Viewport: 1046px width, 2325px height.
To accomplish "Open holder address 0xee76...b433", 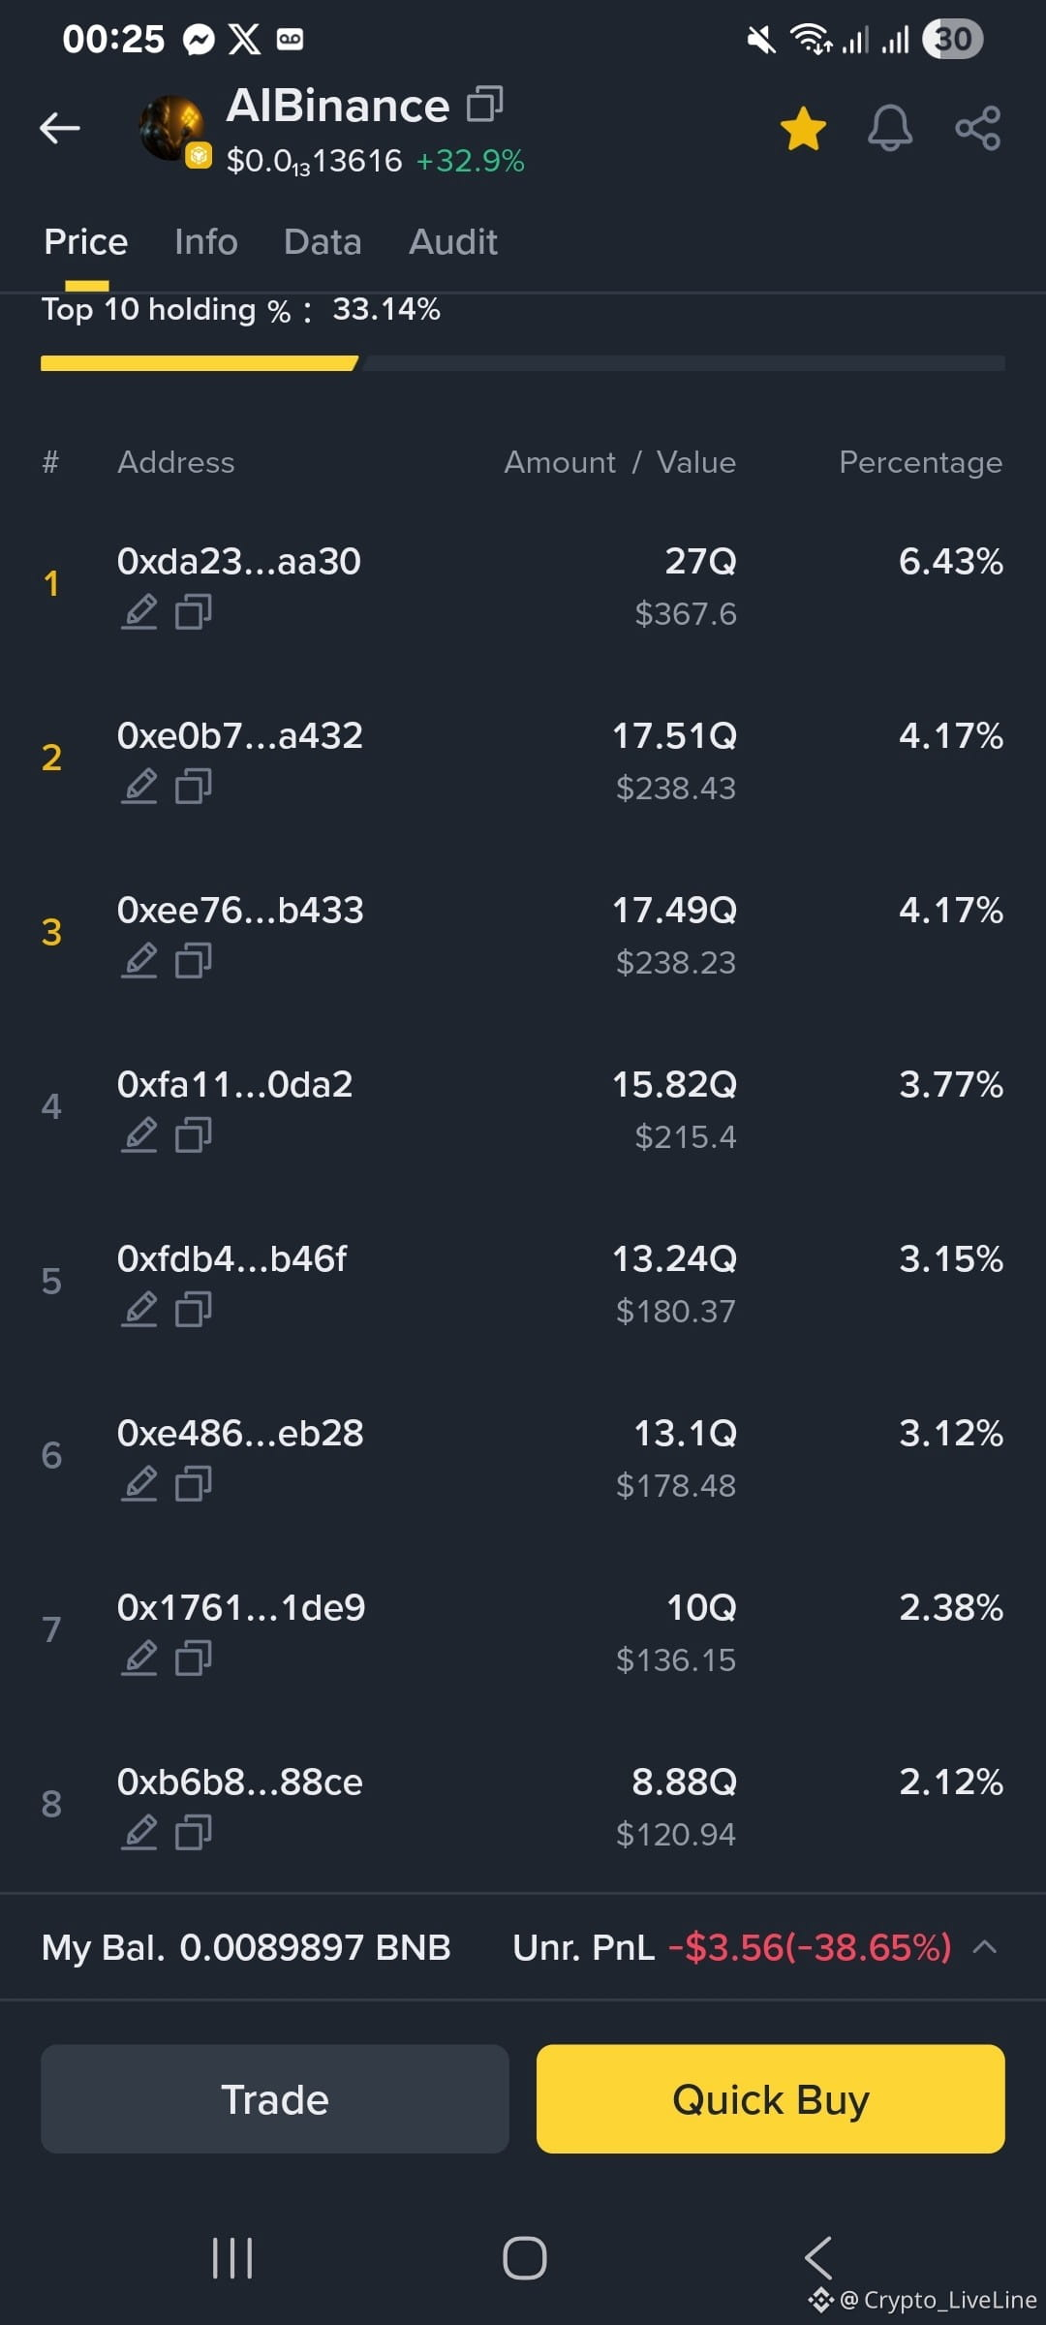I will click(240, 911).
